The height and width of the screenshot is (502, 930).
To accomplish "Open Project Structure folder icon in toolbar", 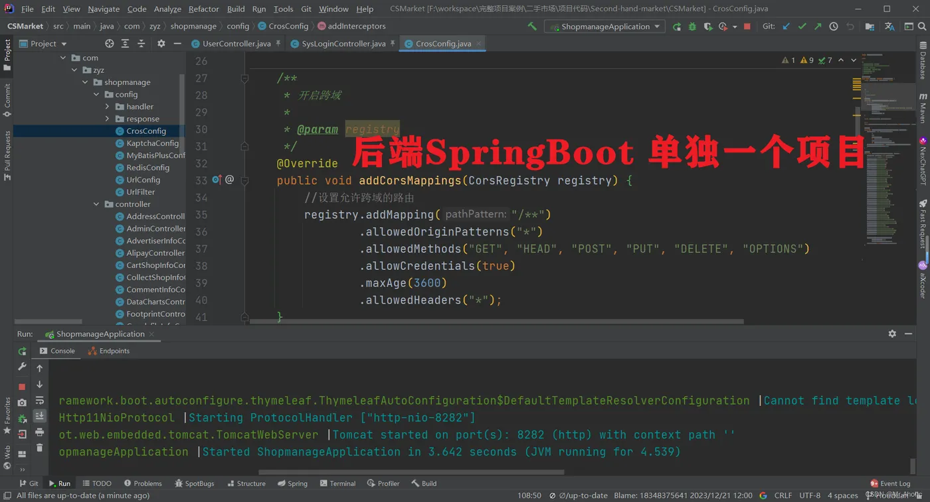I will pyautogui.click(x=870, y=27).
